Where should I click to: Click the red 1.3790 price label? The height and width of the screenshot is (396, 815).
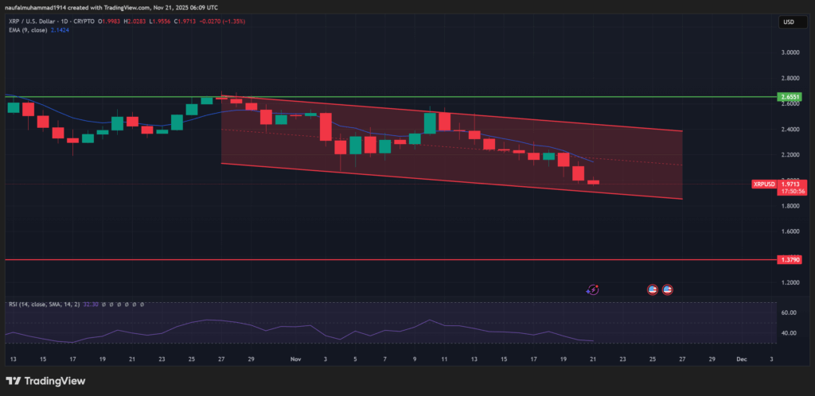(789, 259)
